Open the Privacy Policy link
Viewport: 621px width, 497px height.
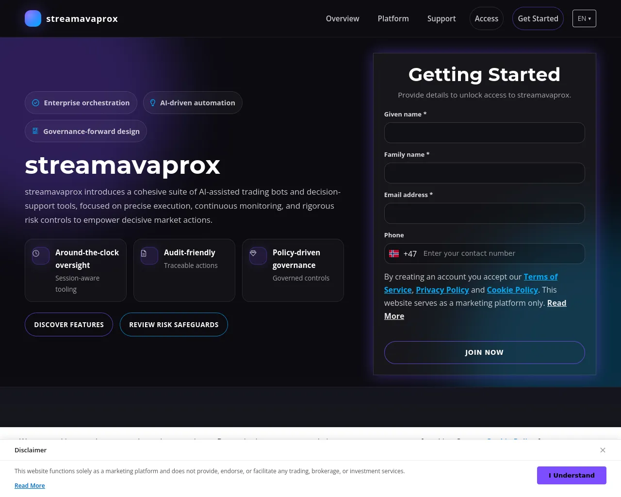(x=442, y=290)
